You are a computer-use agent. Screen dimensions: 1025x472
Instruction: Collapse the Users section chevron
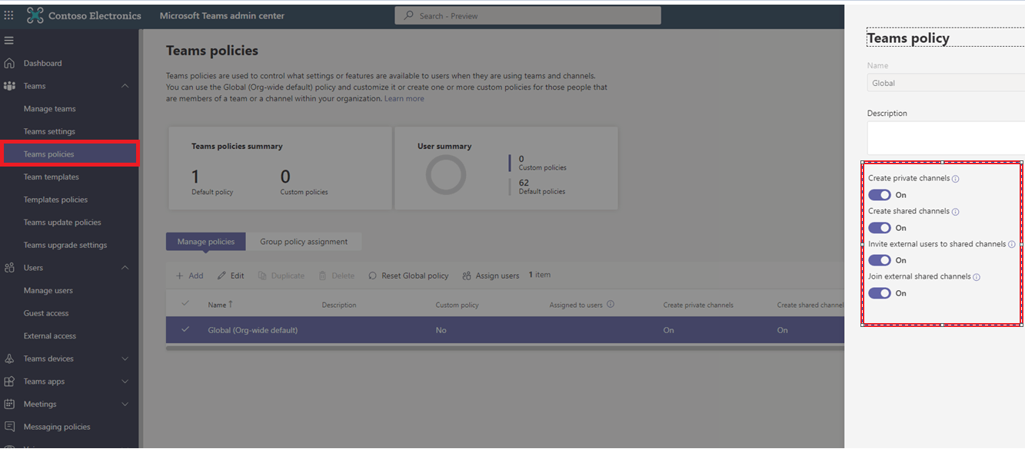pos(125,268)
